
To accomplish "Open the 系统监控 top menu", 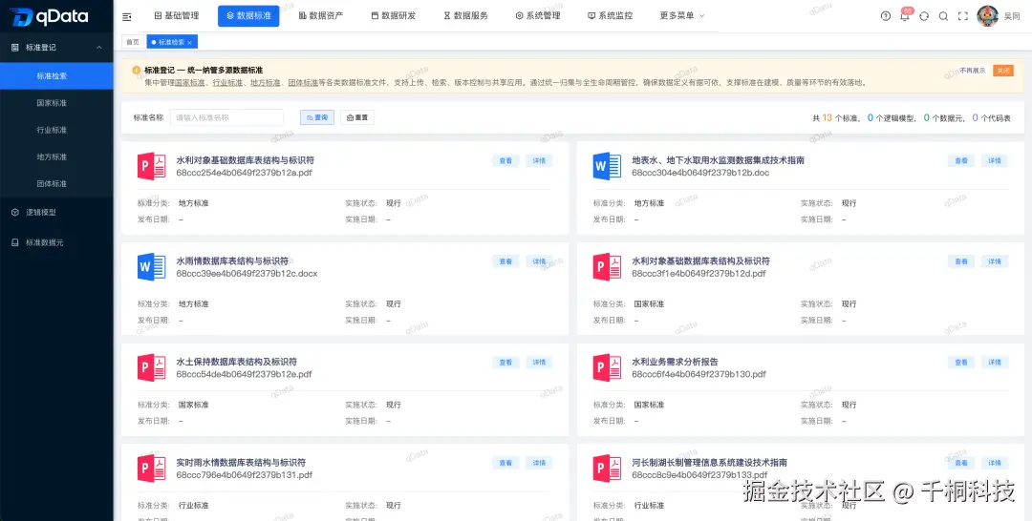I will pos(610,16).
